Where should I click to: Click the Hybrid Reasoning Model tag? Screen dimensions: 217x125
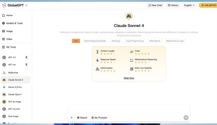(95, 41)
